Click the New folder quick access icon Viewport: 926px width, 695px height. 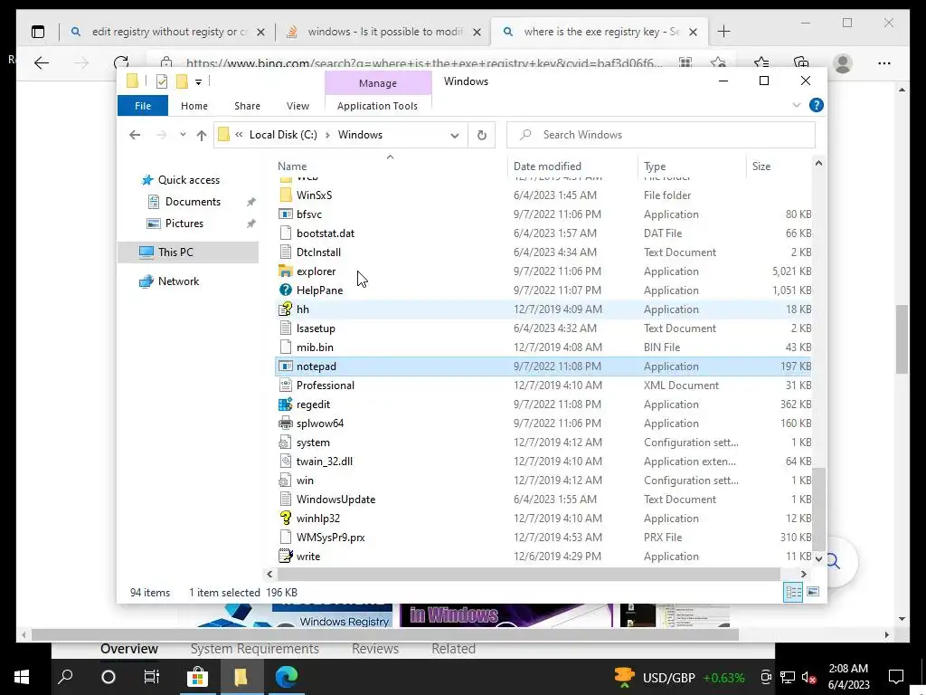(182, 81)
